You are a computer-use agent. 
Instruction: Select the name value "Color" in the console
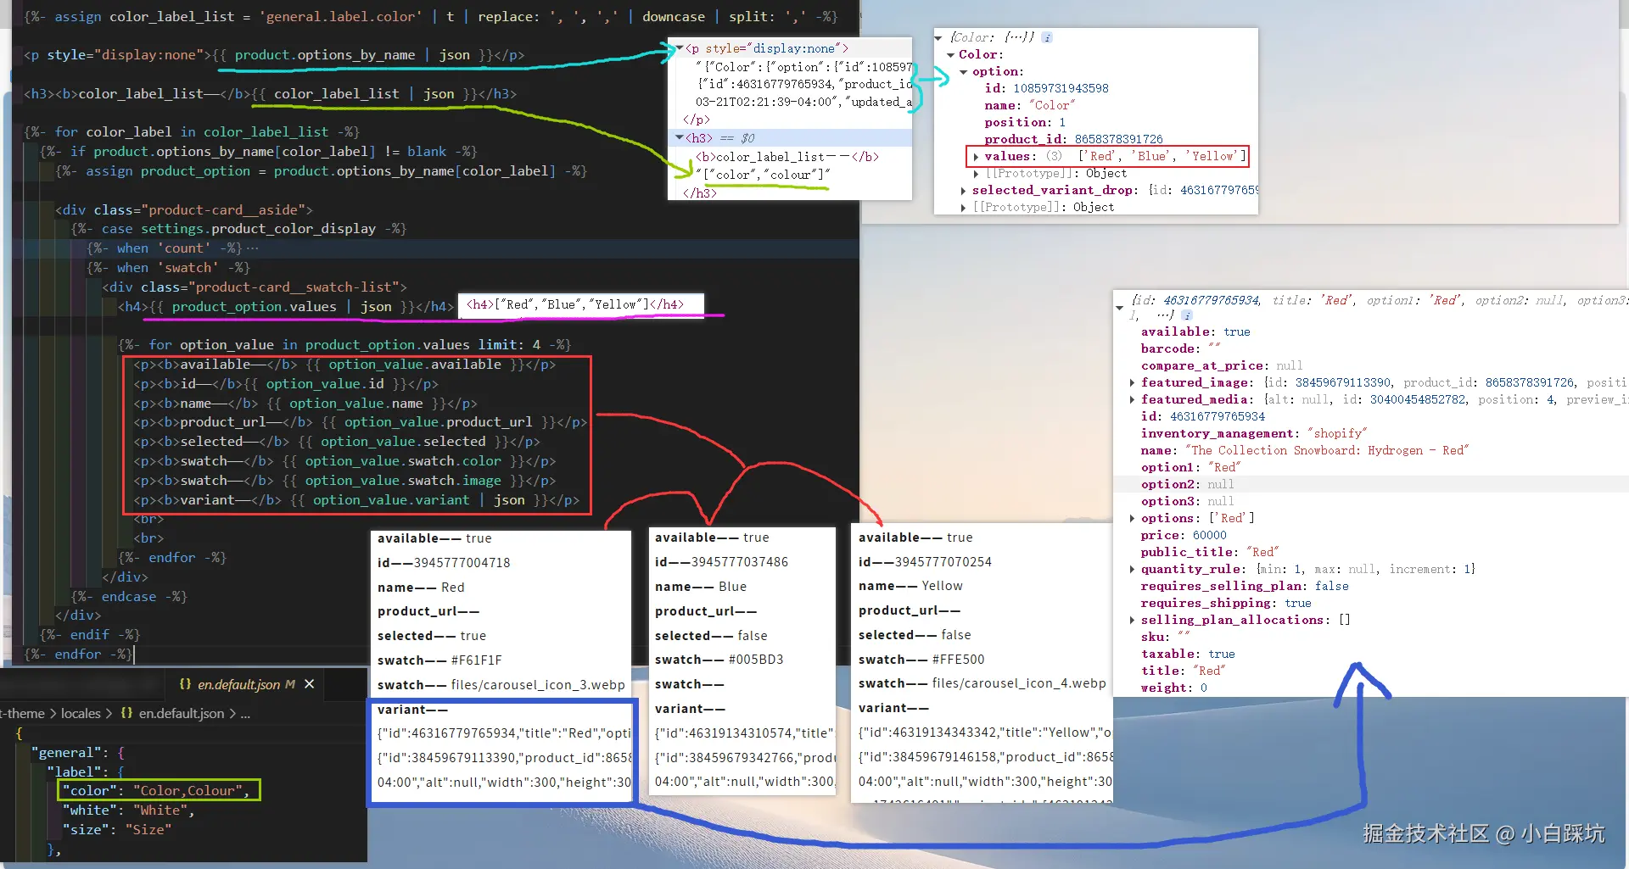(x=1052, y=105)
